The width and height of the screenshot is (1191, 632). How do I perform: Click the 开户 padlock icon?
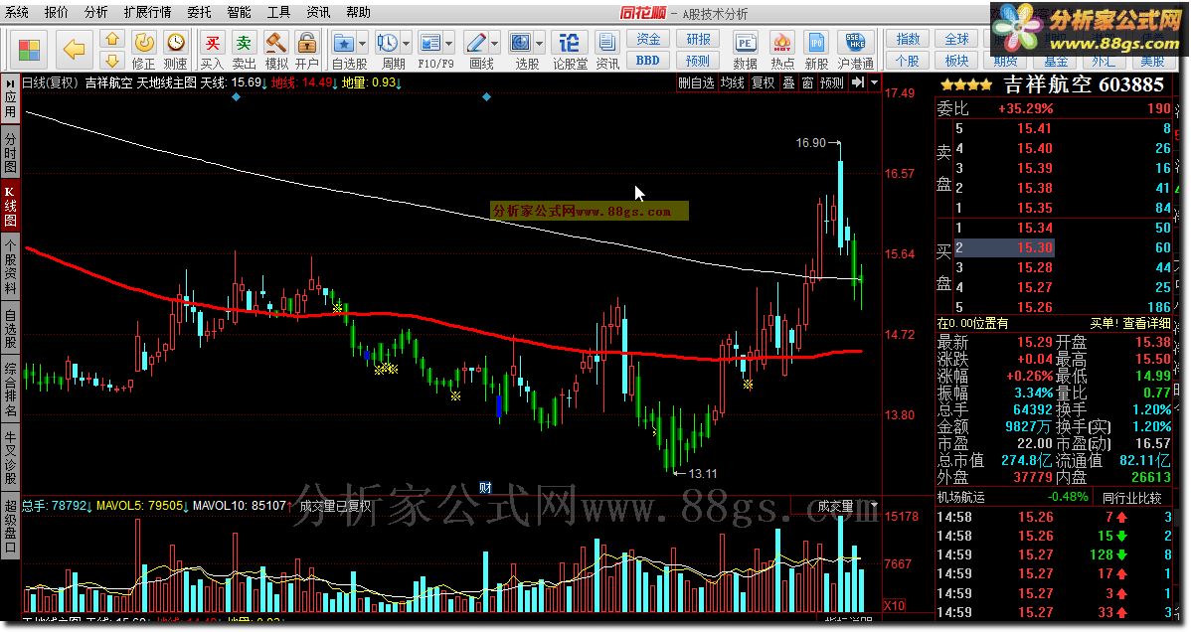pos(307,43)
